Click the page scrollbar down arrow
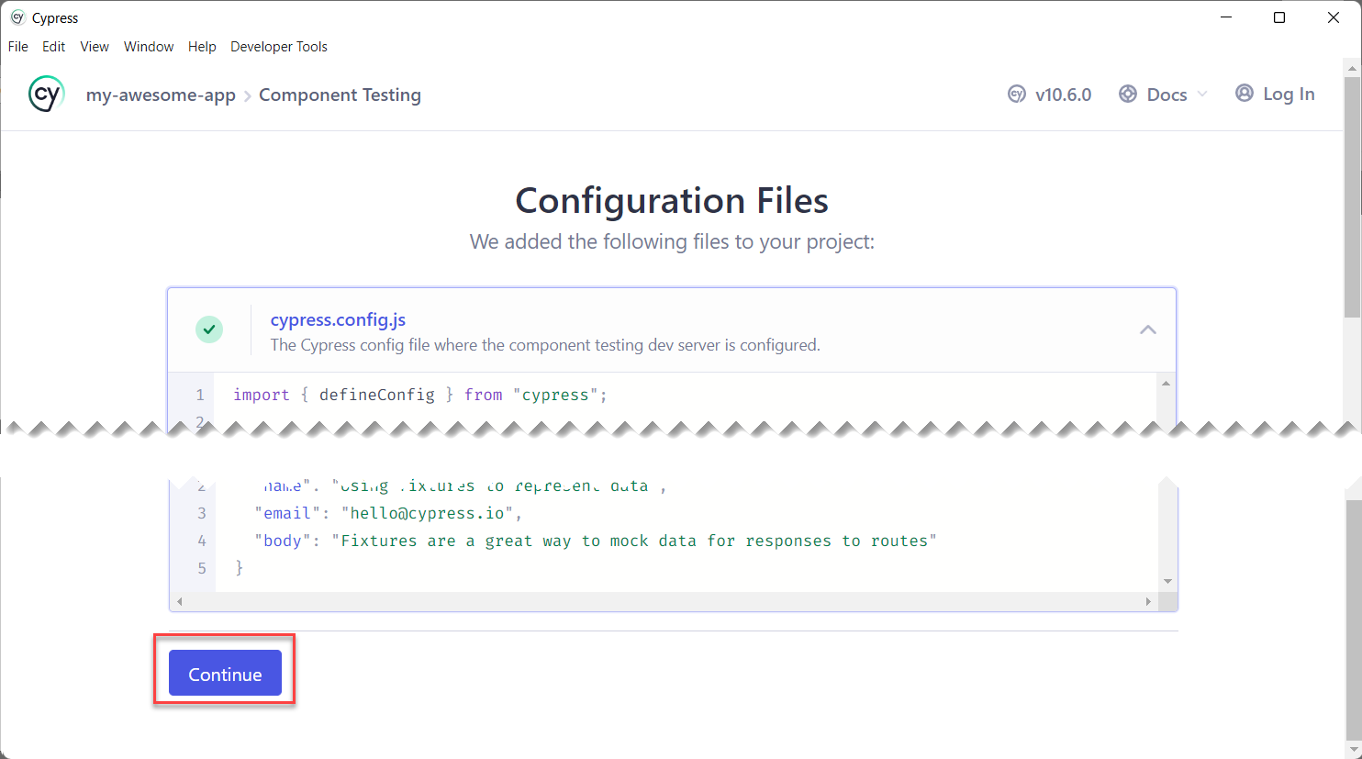 point(1353,748)
